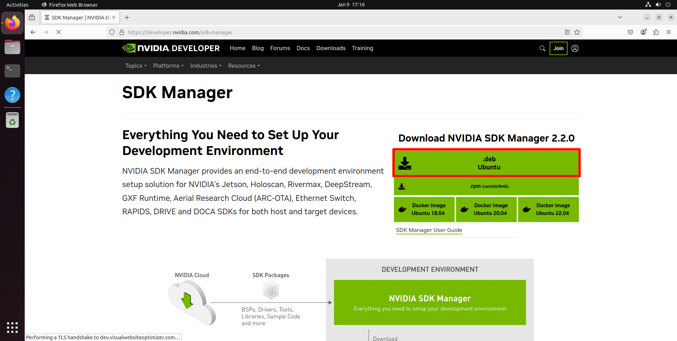Open tracking protection shield icon
Viewport: 677px width, 341px height.
112,32
